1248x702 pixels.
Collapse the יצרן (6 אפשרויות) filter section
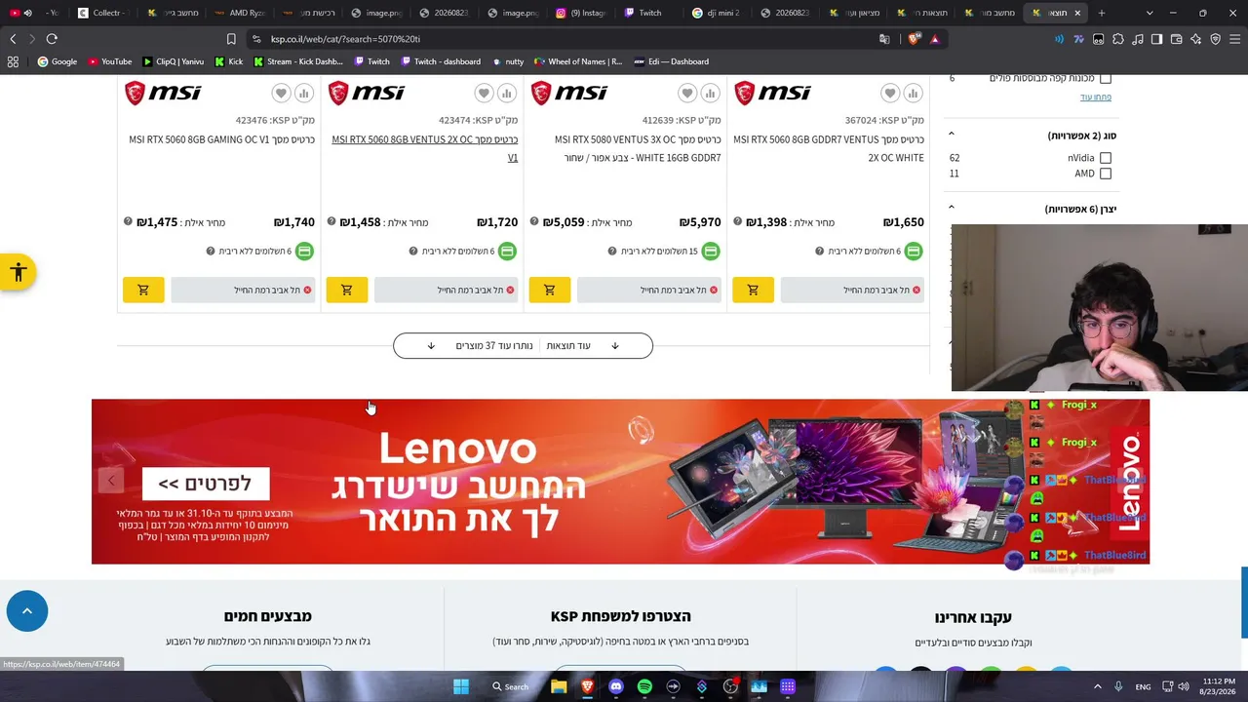(952, 208)
